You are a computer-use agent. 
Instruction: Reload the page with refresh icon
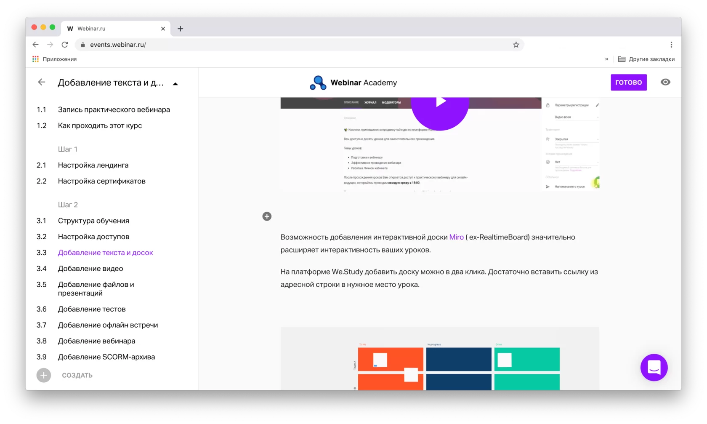pyautogui.click(x=65, y=45)
